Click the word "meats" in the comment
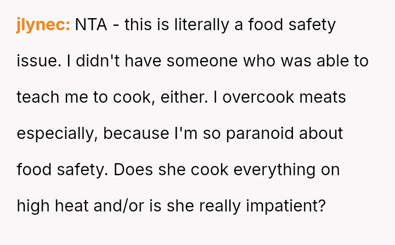This screenshot has width=395, height=245. 329,97
